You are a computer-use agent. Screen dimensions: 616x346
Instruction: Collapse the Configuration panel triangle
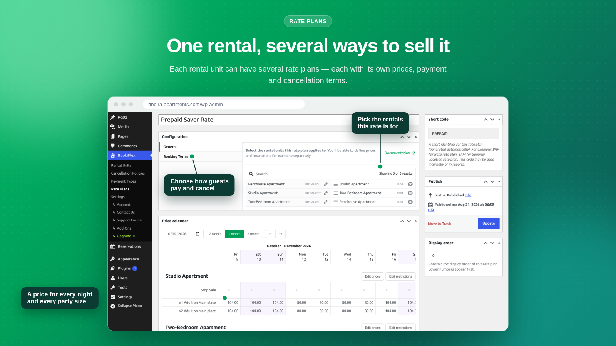(x=416, y=137)
